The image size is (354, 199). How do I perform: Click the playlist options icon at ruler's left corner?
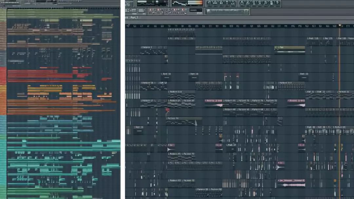[x=128, y=26]
